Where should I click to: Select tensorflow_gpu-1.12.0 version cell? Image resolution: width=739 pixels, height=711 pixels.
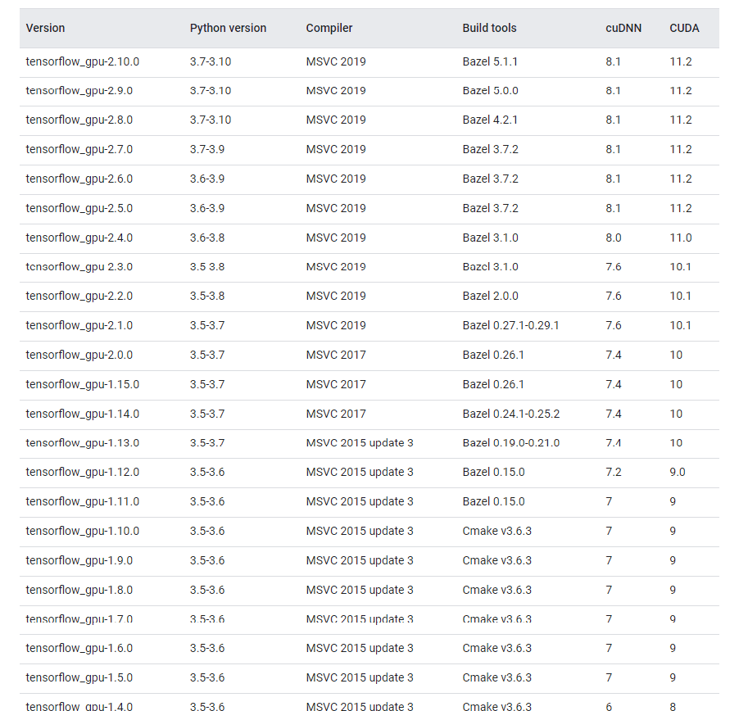coord(83,473)
